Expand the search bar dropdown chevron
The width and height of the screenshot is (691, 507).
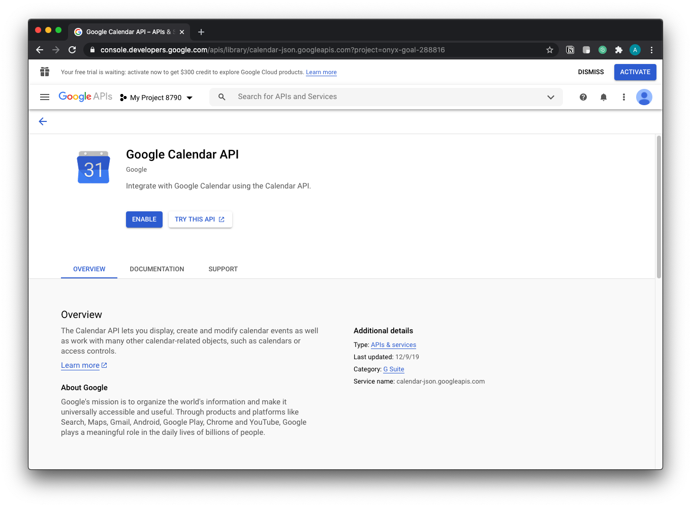pos(551,97)
